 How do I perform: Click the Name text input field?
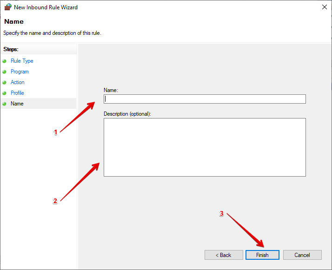click(205, 99)
